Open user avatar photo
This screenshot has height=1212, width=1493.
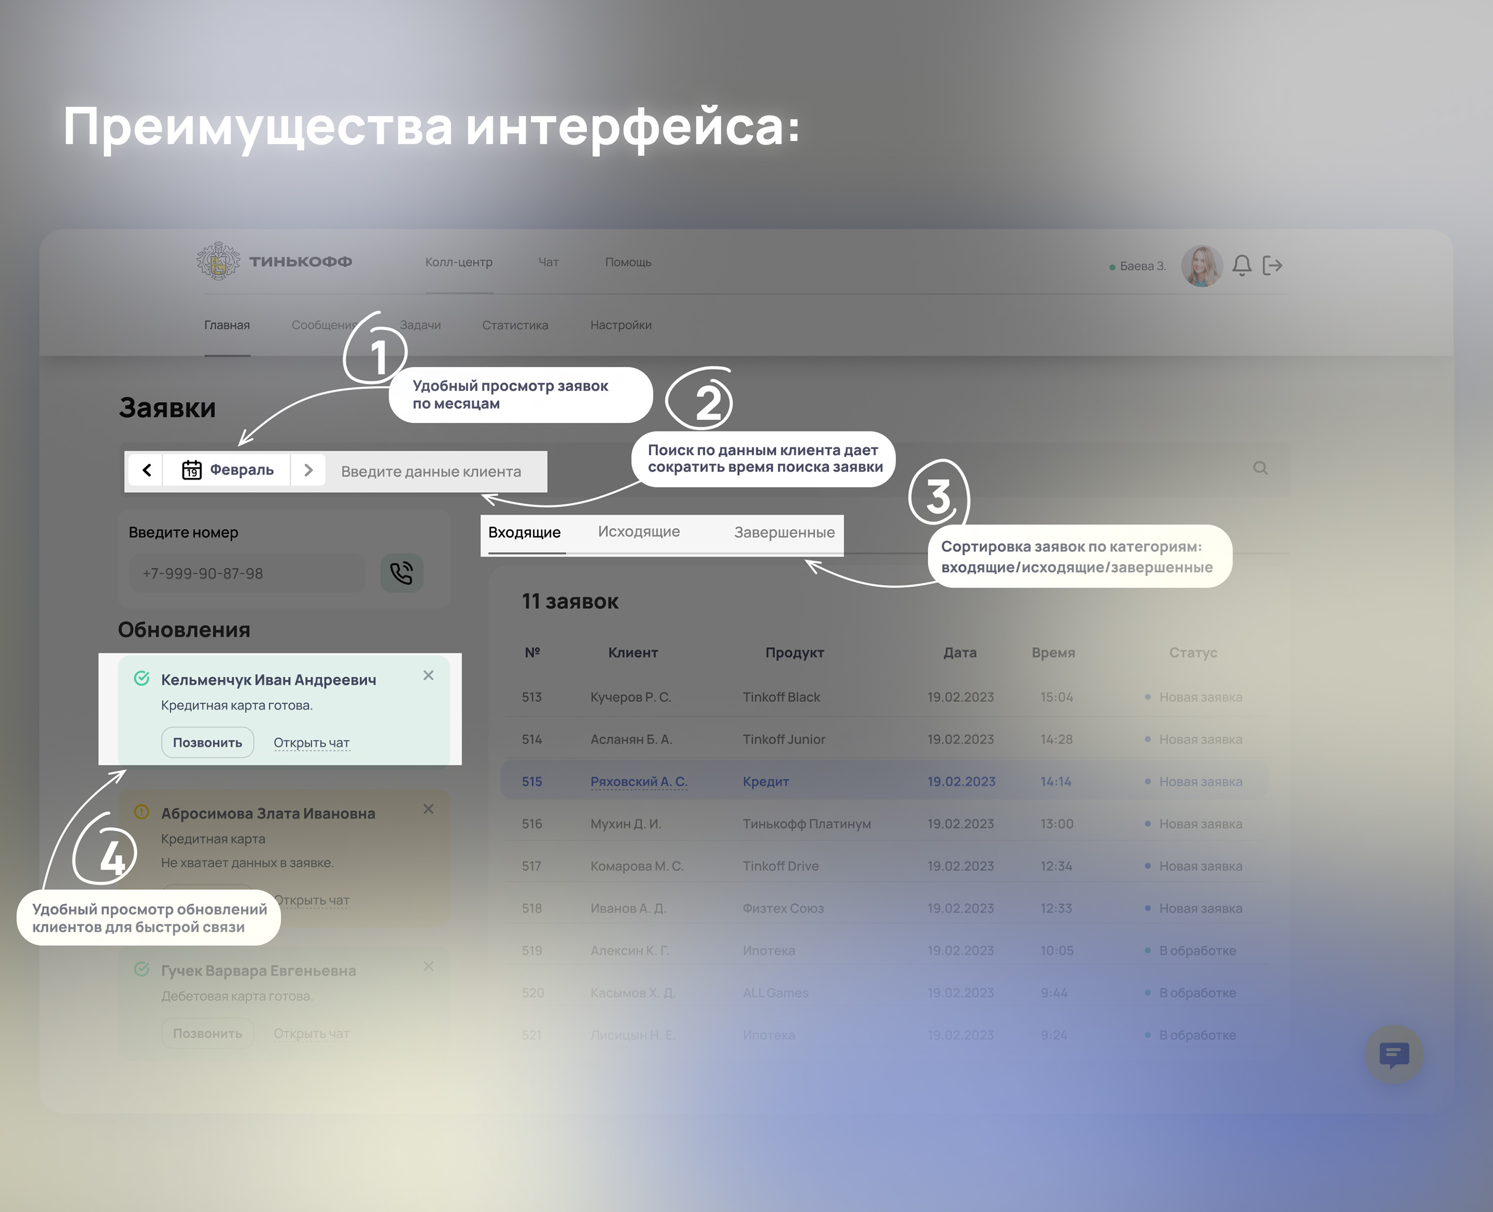point(1201,266)
